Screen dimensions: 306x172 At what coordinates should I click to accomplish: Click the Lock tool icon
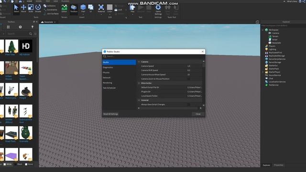coord(116,10)
